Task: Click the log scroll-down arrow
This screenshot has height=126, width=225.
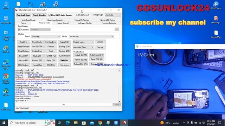Action: pos(120,101)
